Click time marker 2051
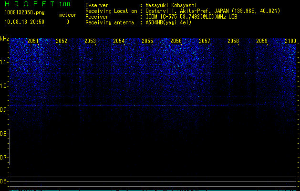The width and height of the screenshot is (300, 191). coord(33,41)
